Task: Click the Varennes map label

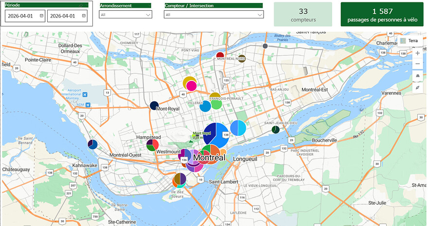Action: [391, 93]
